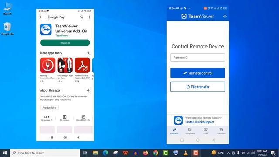Tap the downloads icon in app stats
The image size is (279, 157).
[65, 117]
